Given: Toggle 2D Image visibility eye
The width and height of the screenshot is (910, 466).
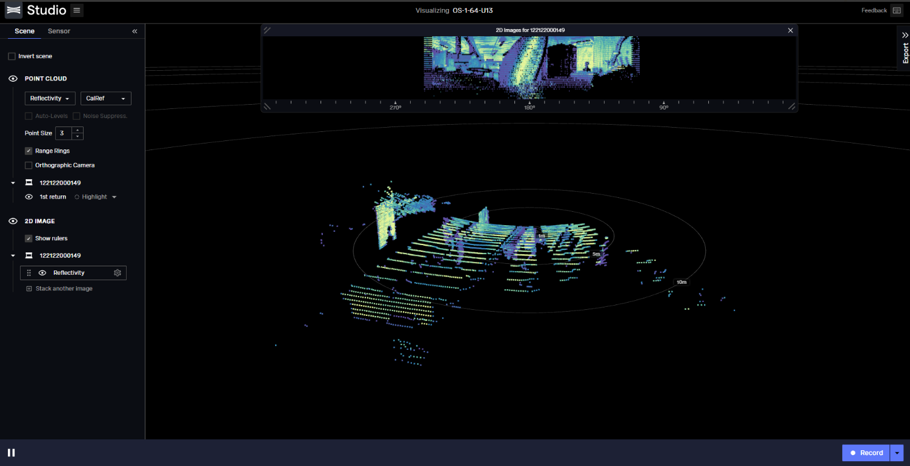Looking at the screenshot, I should click(12, 222).
